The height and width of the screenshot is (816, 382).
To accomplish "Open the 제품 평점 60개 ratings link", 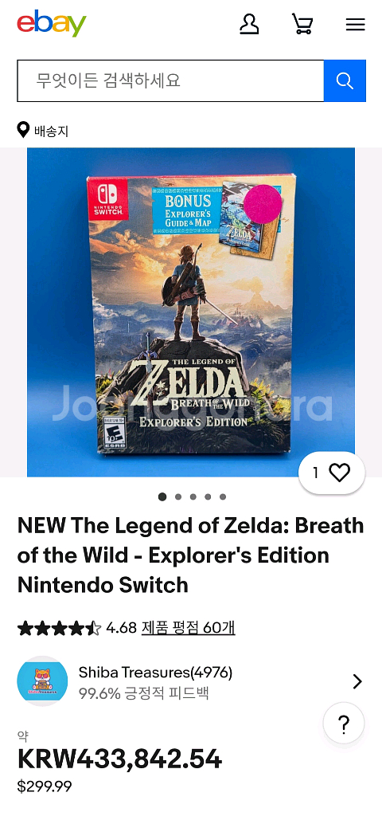I will pyautogui.click(x=188, y=628).
